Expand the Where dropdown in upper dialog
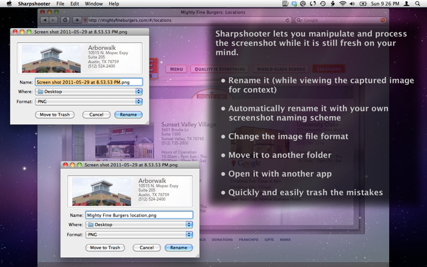The width and height of the screenshot is (427, 267). click(x=88, y=91)
